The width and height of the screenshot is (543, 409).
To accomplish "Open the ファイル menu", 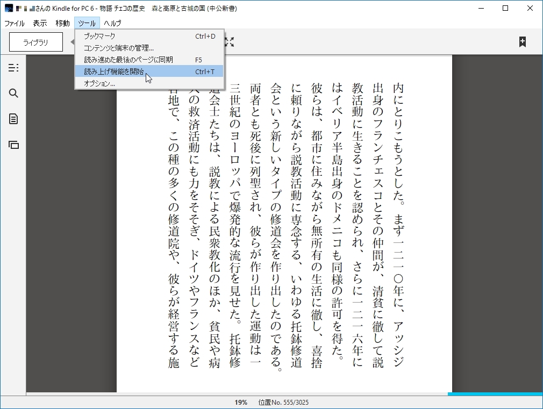I will [15, 23].
